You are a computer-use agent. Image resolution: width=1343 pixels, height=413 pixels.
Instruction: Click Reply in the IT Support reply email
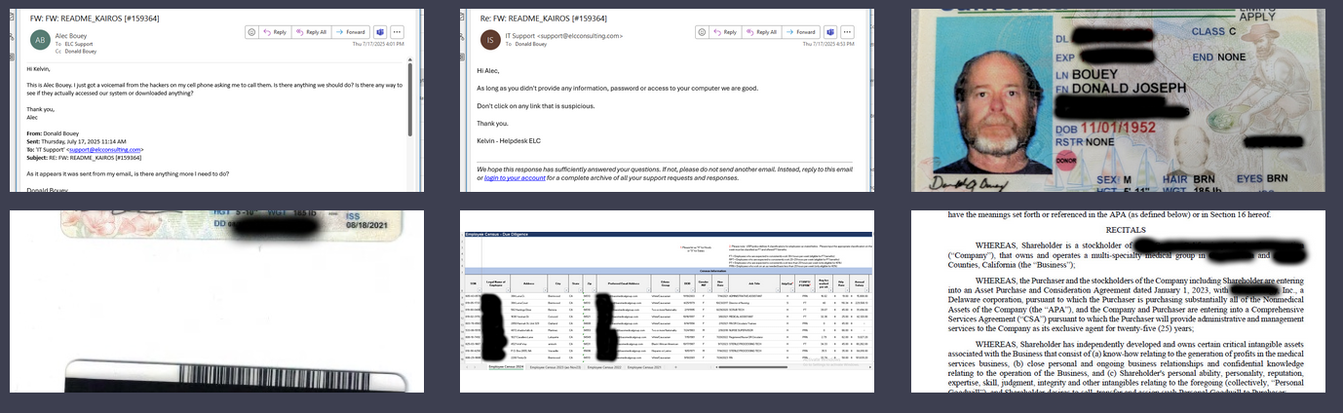[x=723, y=32]
